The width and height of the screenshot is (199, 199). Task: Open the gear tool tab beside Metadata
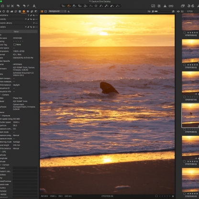(x=28, y=11)
